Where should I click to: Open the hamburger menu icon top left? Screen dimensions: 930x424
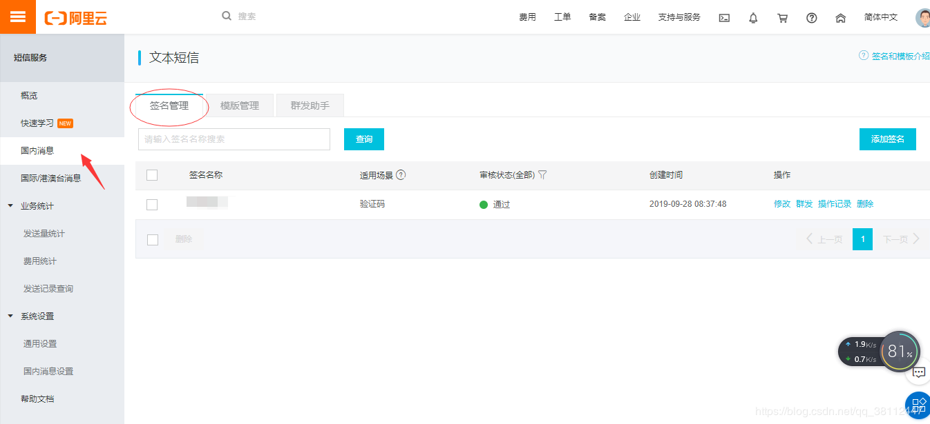tap(17, 17)
